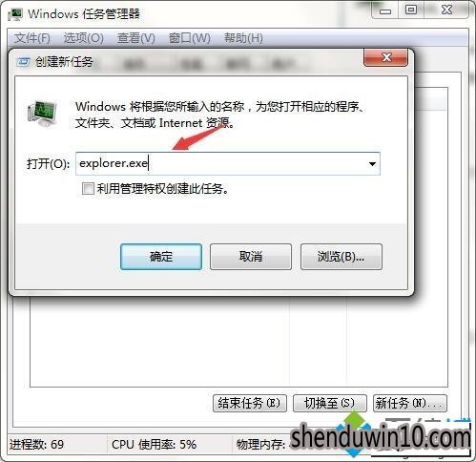This screenshot has width=476, height=462.
Task: Click the 结束任务(E) button
Action: tap(250, 403)
